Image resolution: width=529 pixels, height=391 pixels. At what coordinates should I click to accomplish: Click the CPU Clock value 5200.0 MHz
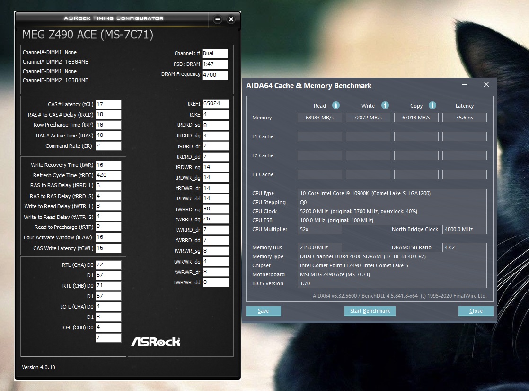(392, 211)
